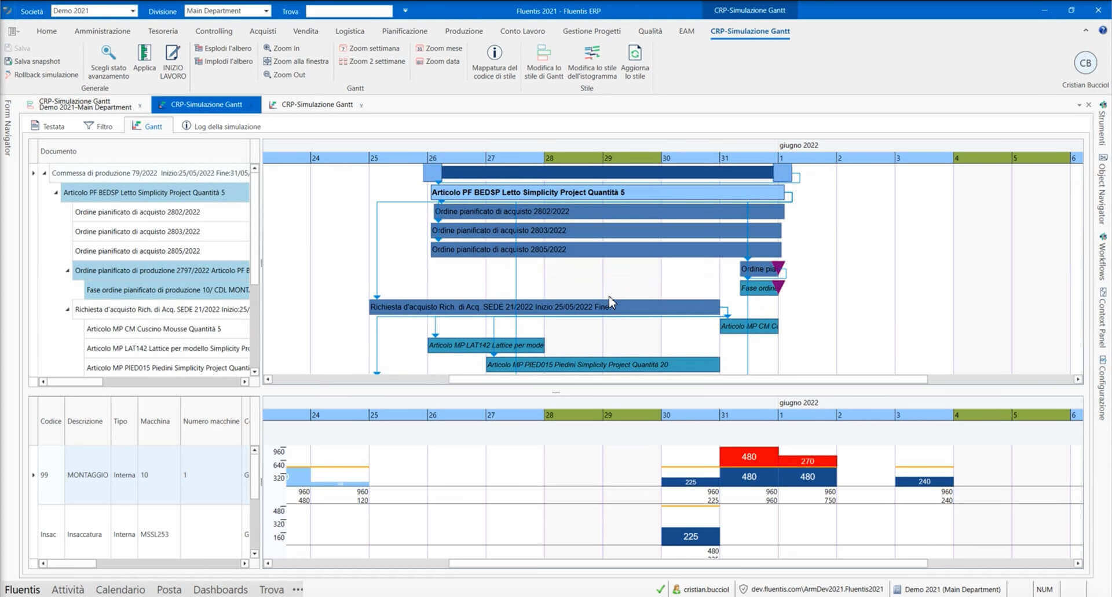Image resolution: width=1112 pixels, height=597 pixels.
Task: Click Scegli stato avanzamento icon
Action: (108, 53)
